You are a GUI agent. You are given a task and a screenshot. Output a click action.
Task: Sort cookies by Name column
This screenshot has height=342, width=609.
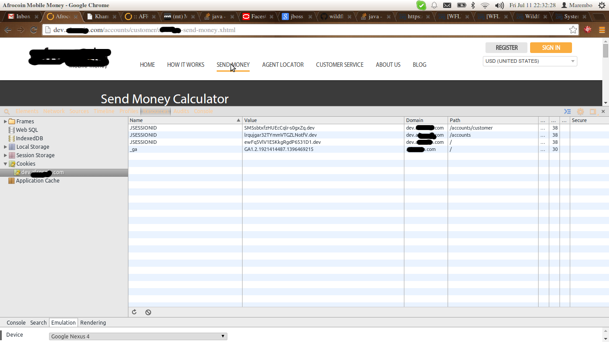pyautogui.click(x=185, y=120)
